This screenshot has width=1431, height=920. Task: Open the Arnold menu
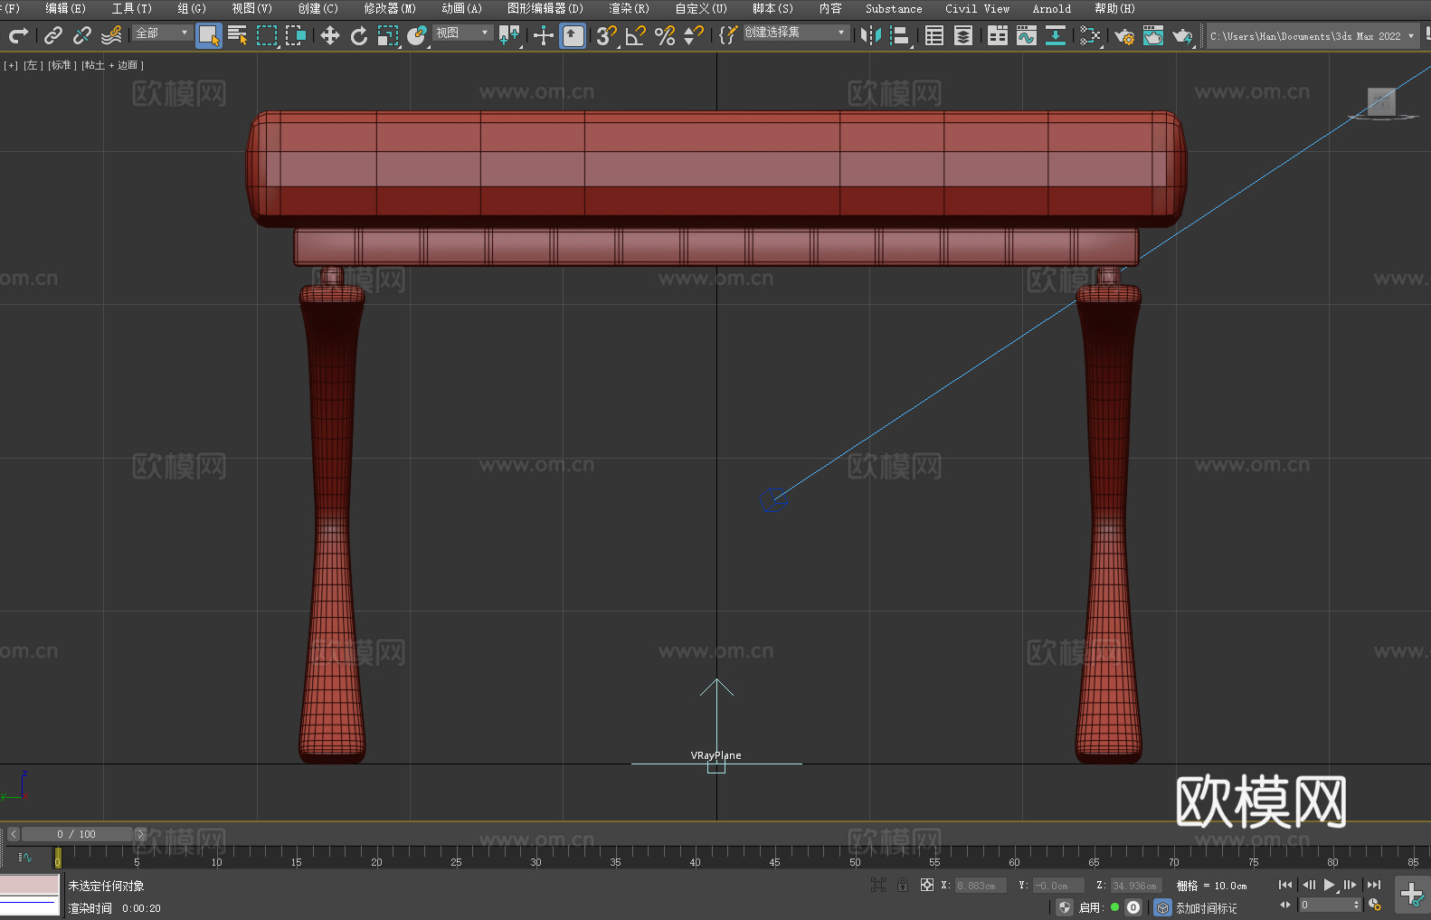click(x=1051, y=8)
